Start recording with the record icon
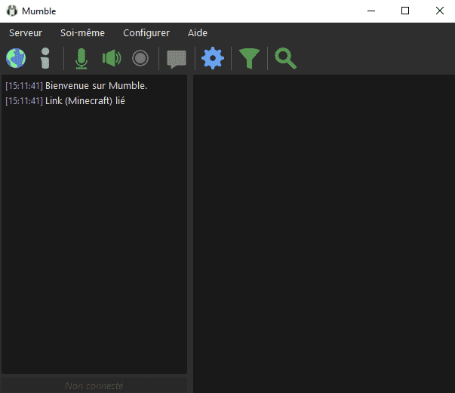 click(x=140, y=58)
